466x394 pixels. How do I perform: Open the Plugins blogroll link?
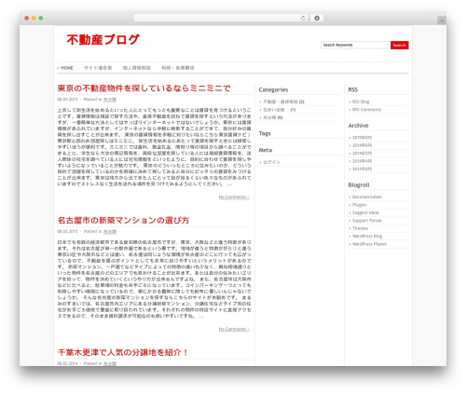pyautogui.click(x=360, y=205)
